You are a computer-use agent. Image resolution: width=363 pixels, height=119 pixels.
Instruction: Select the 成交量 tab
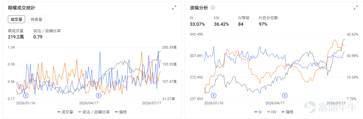[x=16, y=20]
